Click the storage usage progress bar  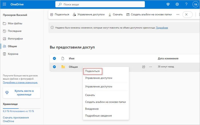click(21, 108)
